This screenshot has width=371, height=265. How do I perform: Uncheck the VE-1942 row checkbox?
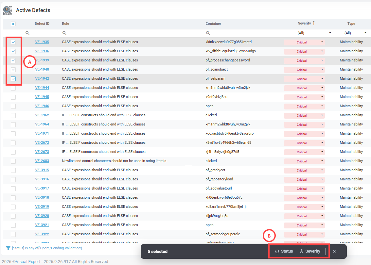13,79
